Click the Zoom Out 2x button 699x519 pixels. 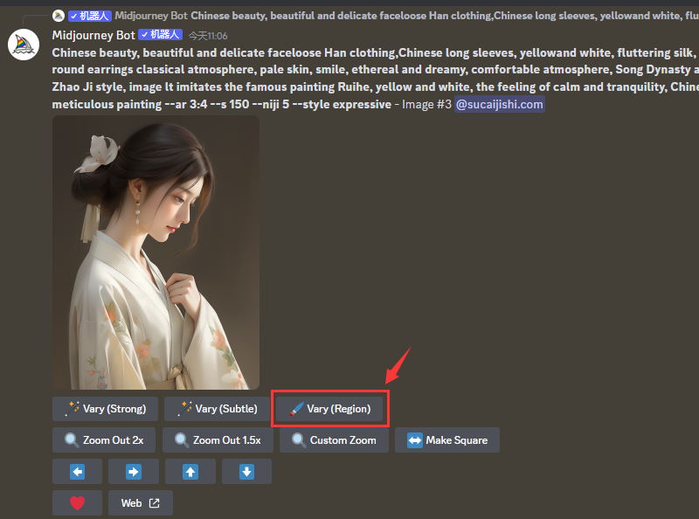[104, 440]
